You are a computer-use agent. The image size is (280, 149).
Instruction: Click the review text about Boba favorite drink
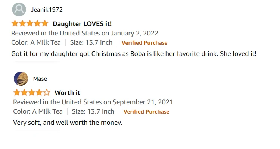[x=134, y=54]
